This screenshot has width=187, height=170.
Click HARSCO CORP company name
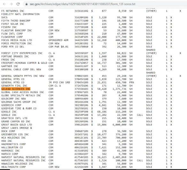pos(10,154)
